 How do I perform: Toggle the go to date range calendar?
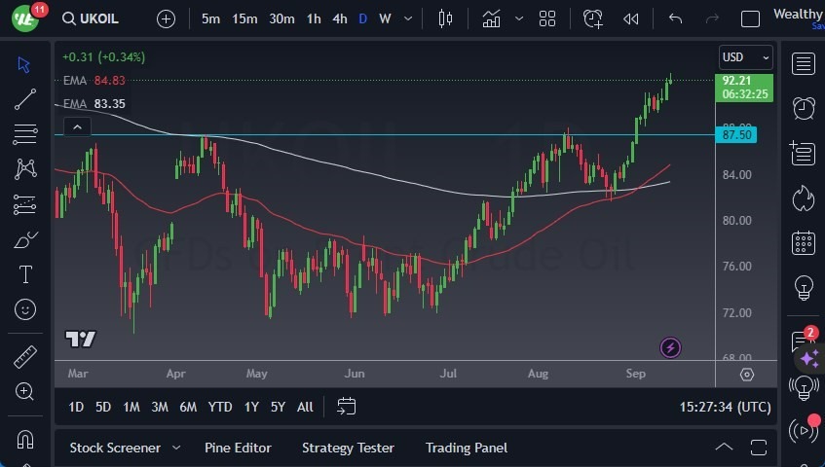click(x=346, y=407)
